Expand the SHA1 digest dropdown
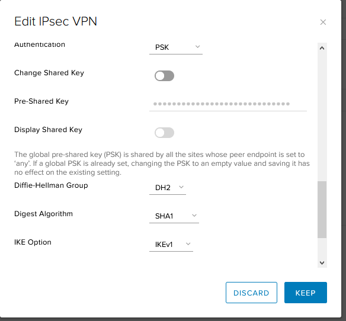Viewport: 346px width, 321px height. [x=174, y=216]
